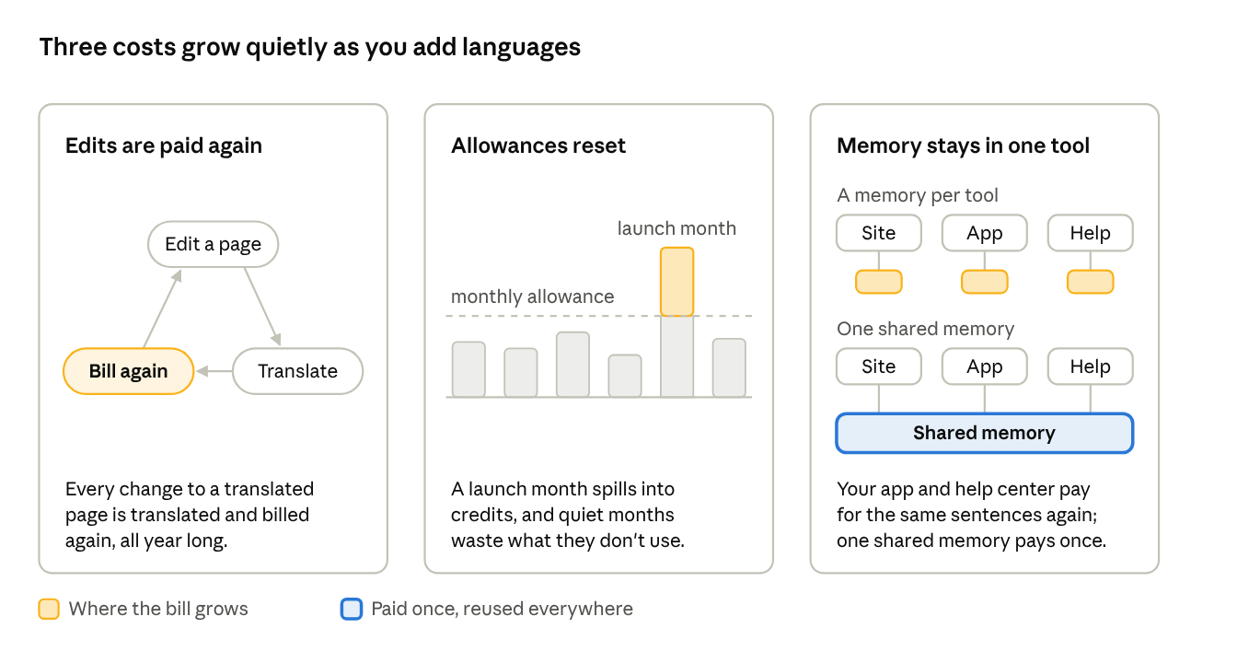Click the caption starting "A launch month spills into"
Viewport: 1237px width, 663px height.
point(568,515)
